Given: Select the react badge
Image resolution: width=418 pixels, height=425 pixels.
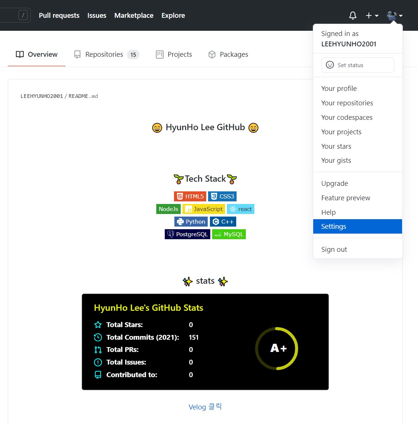Looking at the screenshot, I should 241,209.
